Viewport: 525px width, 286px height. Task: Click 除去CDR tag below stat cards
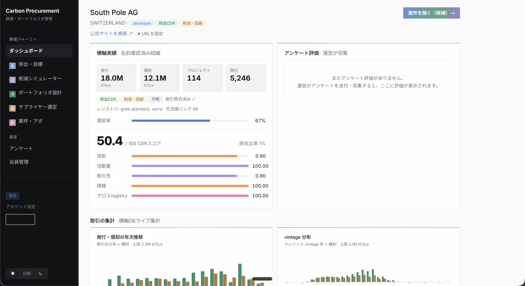tap(108, 99)
